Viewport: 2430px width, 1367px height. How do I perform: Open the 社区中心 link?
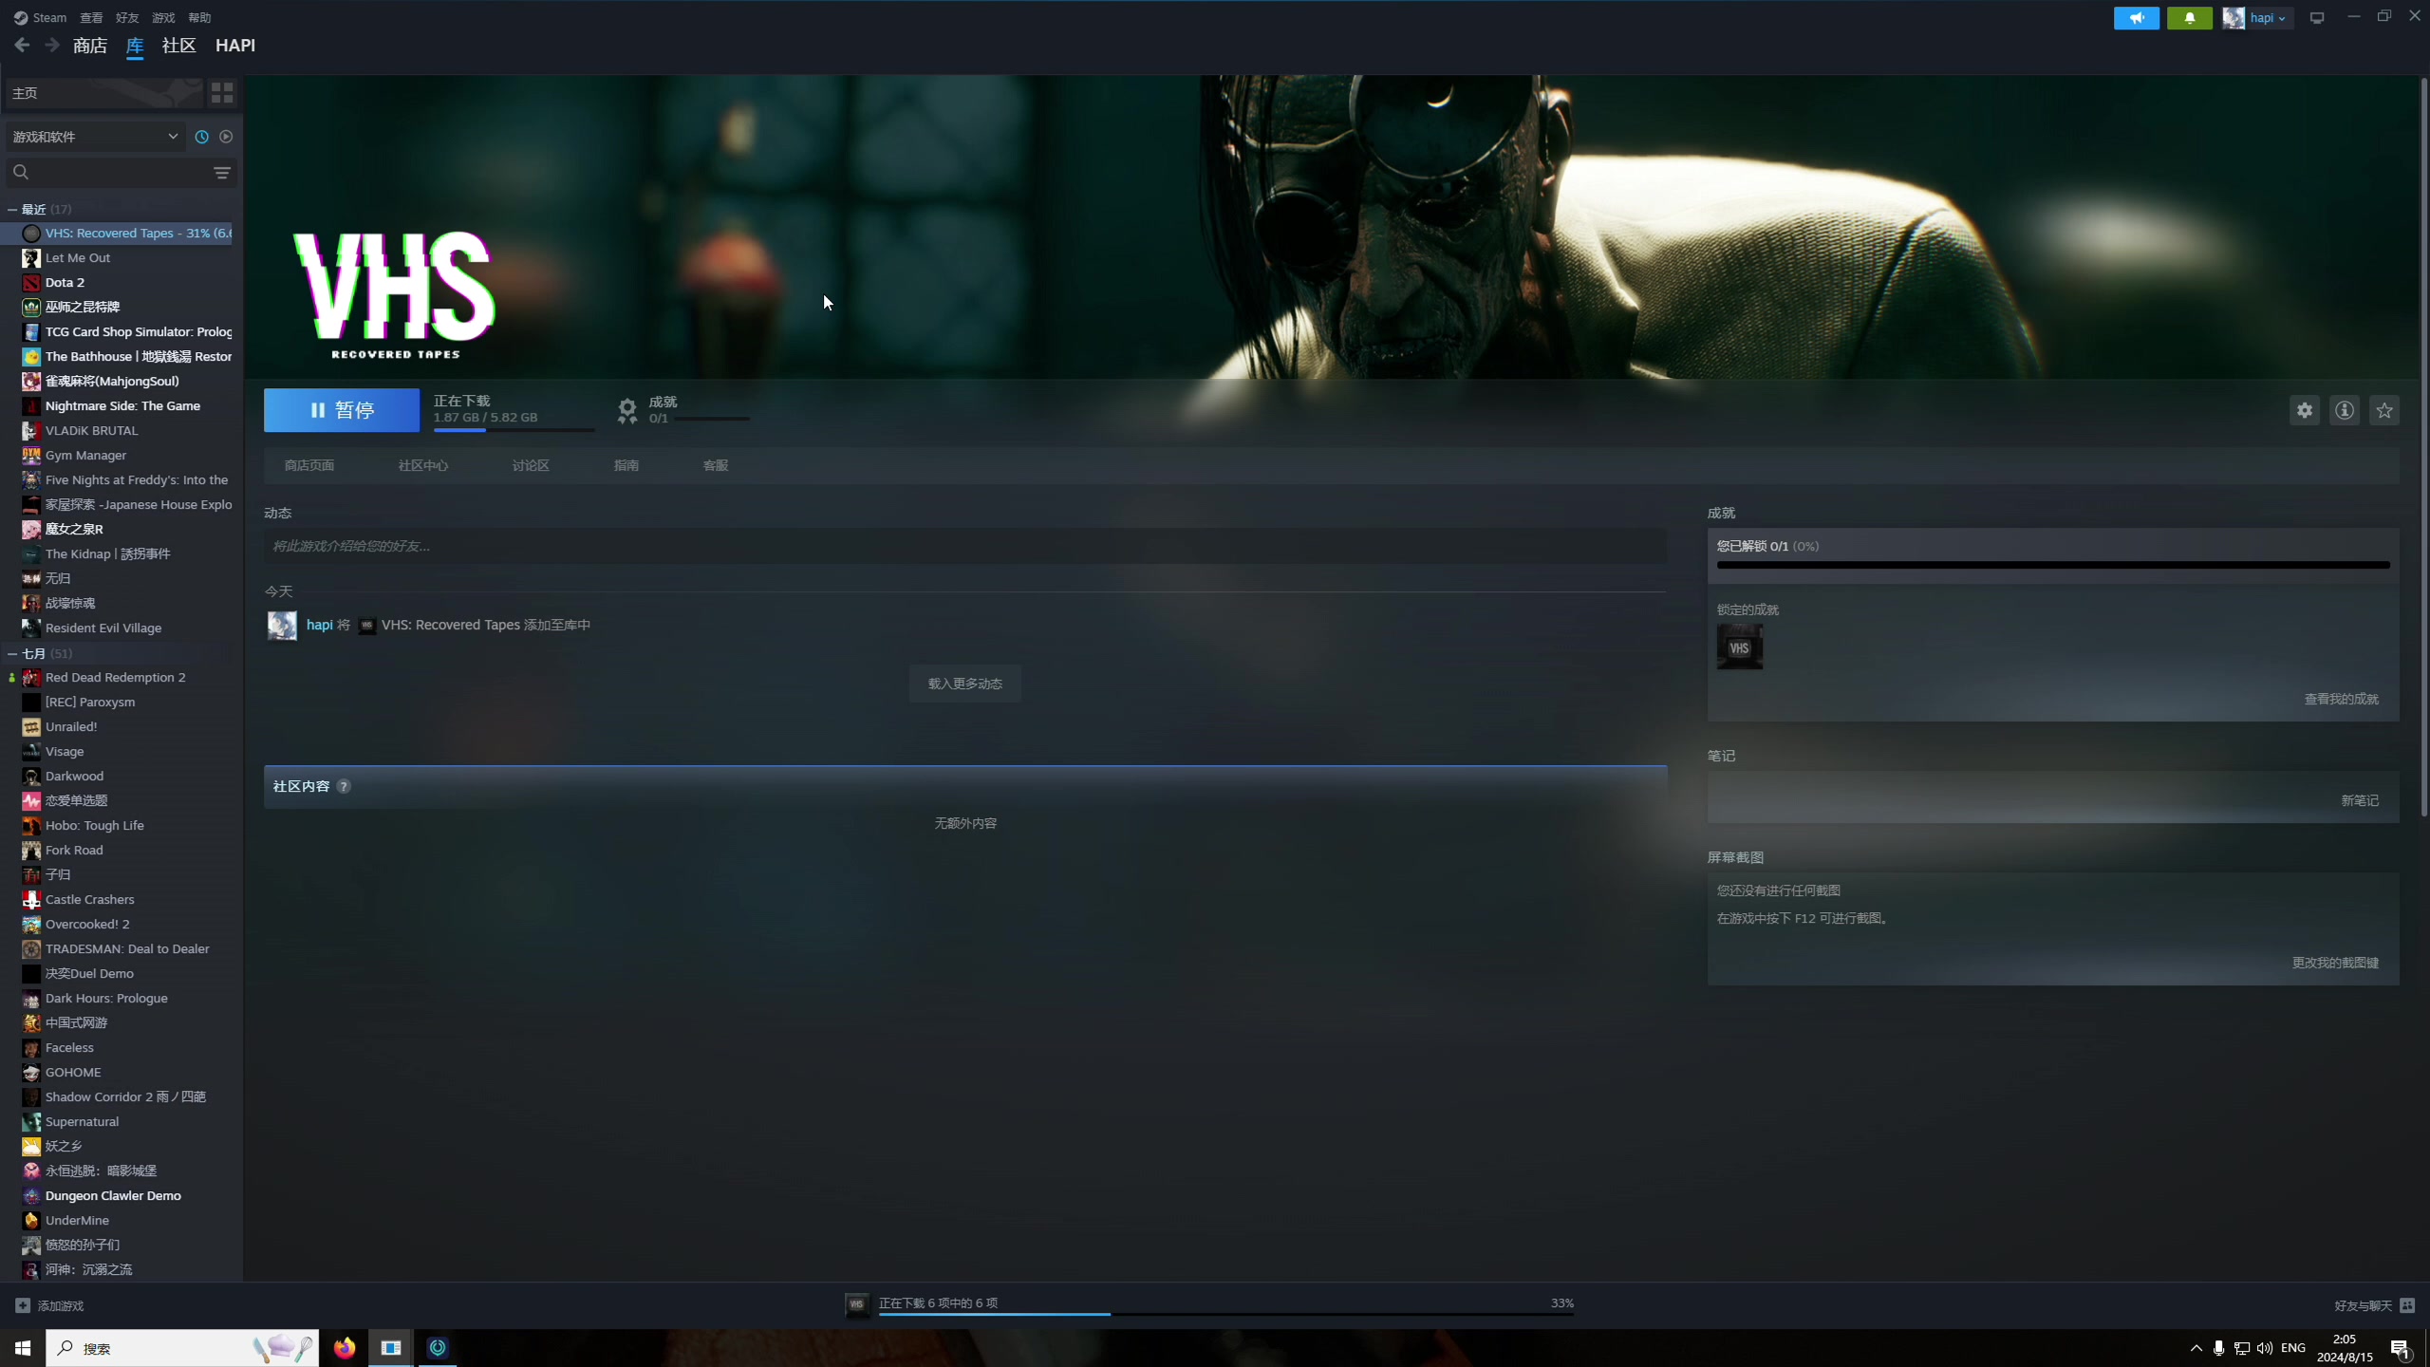423,465
